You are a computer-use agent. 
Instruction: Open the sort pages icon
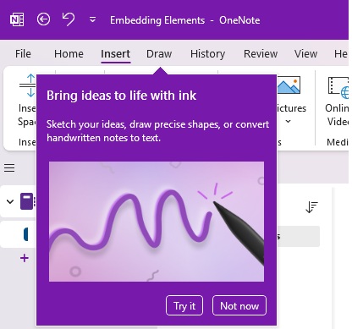click(x=311, y=207)
